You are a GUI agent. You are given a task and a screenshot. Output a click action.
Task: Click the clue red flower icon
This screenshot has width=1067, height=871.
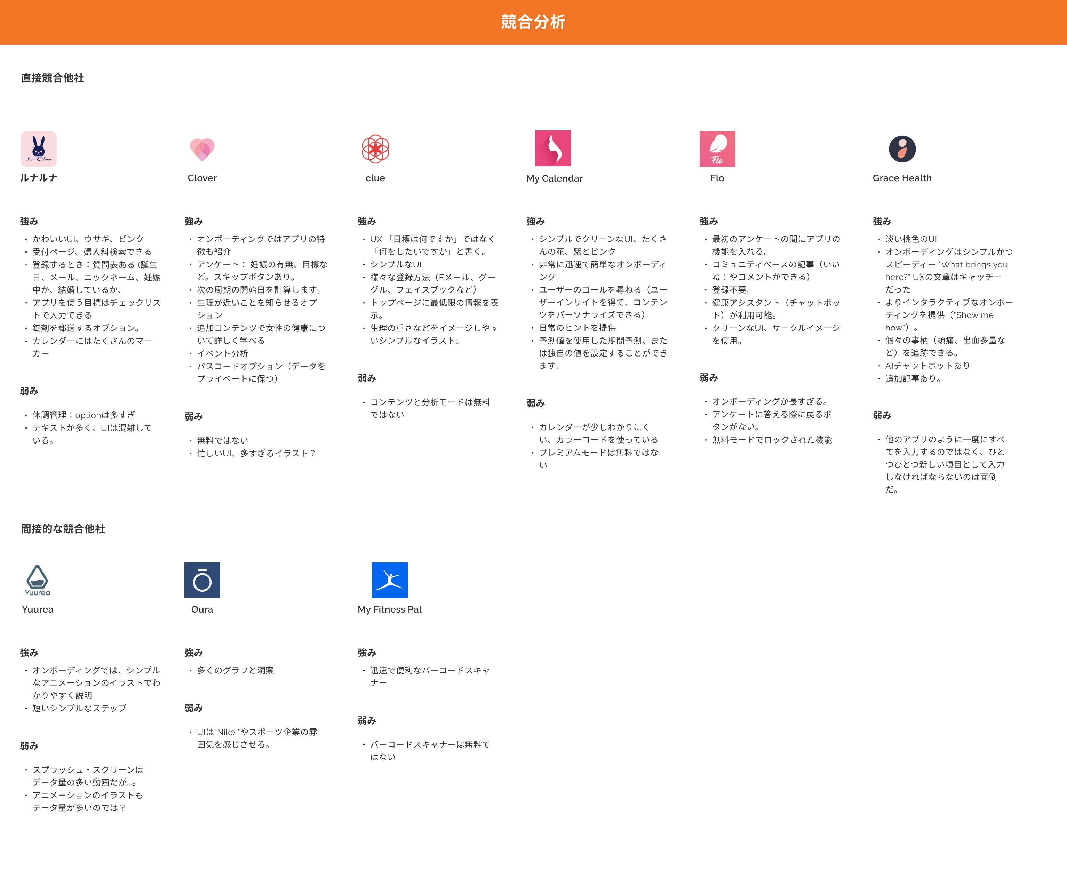[x=375, y=149]
